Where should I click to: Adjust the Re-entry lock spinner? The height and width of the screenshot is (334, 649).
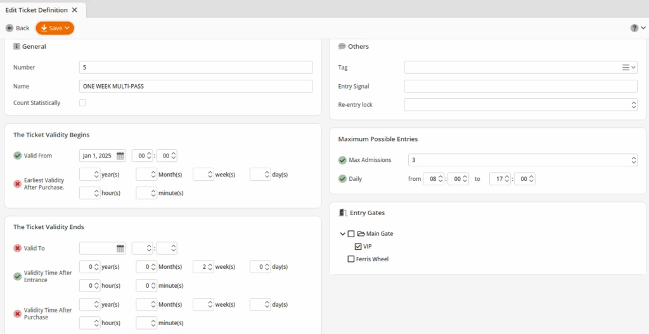(x=634, y=104)
